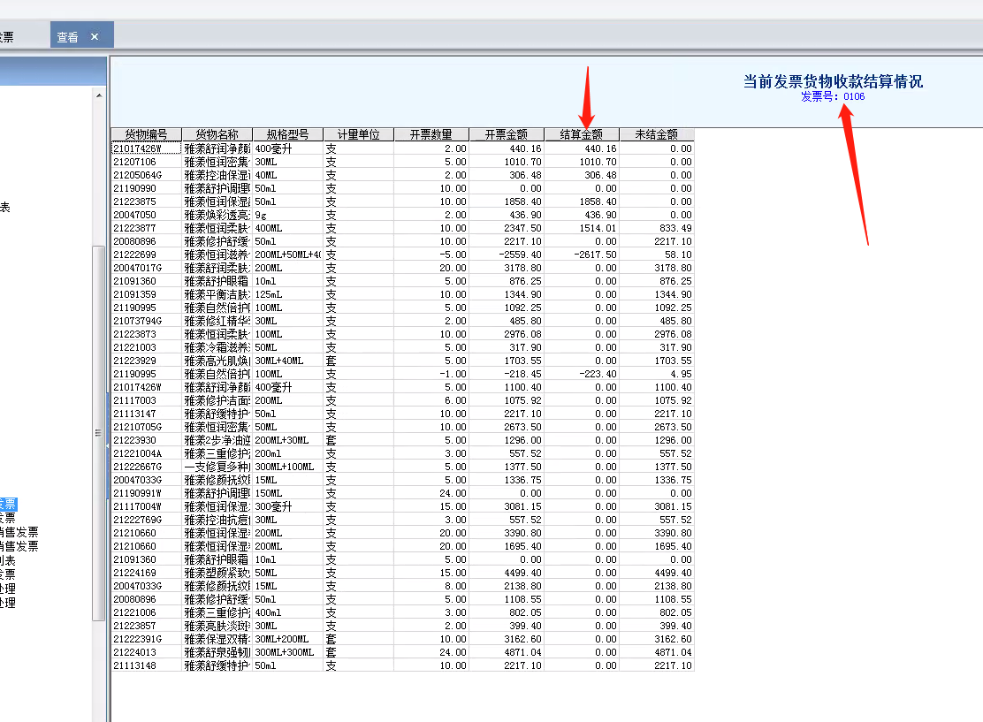Select item code cell 20047050
Image resolution: width=983 pixels, height=722 pixels.
tap(146, 215)
